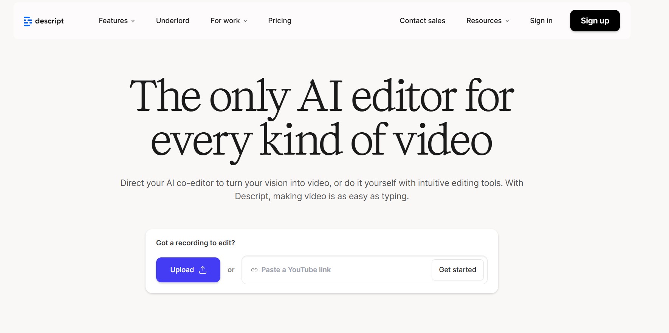Click the main headline about AI editor
This screenshot has height=333, width=669.
pyautogui.click(x=322, y=118)
